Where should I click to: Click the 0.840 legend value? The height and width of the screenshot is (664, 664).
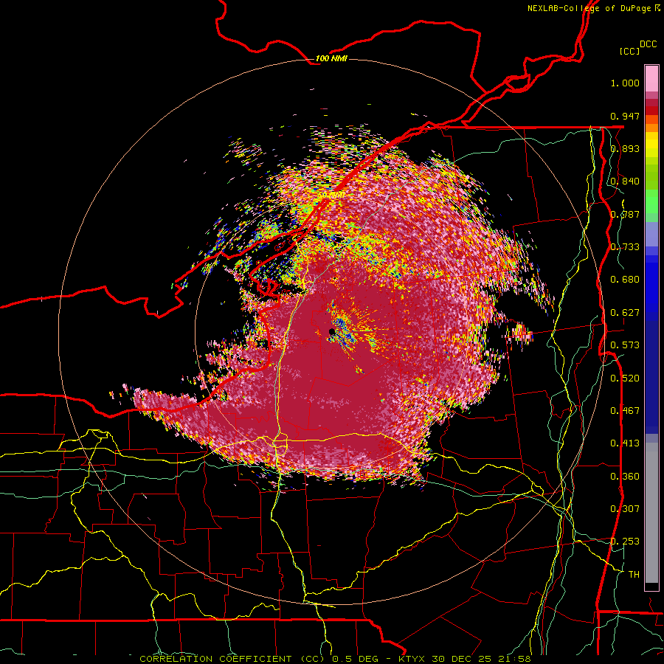click(625, 181)
